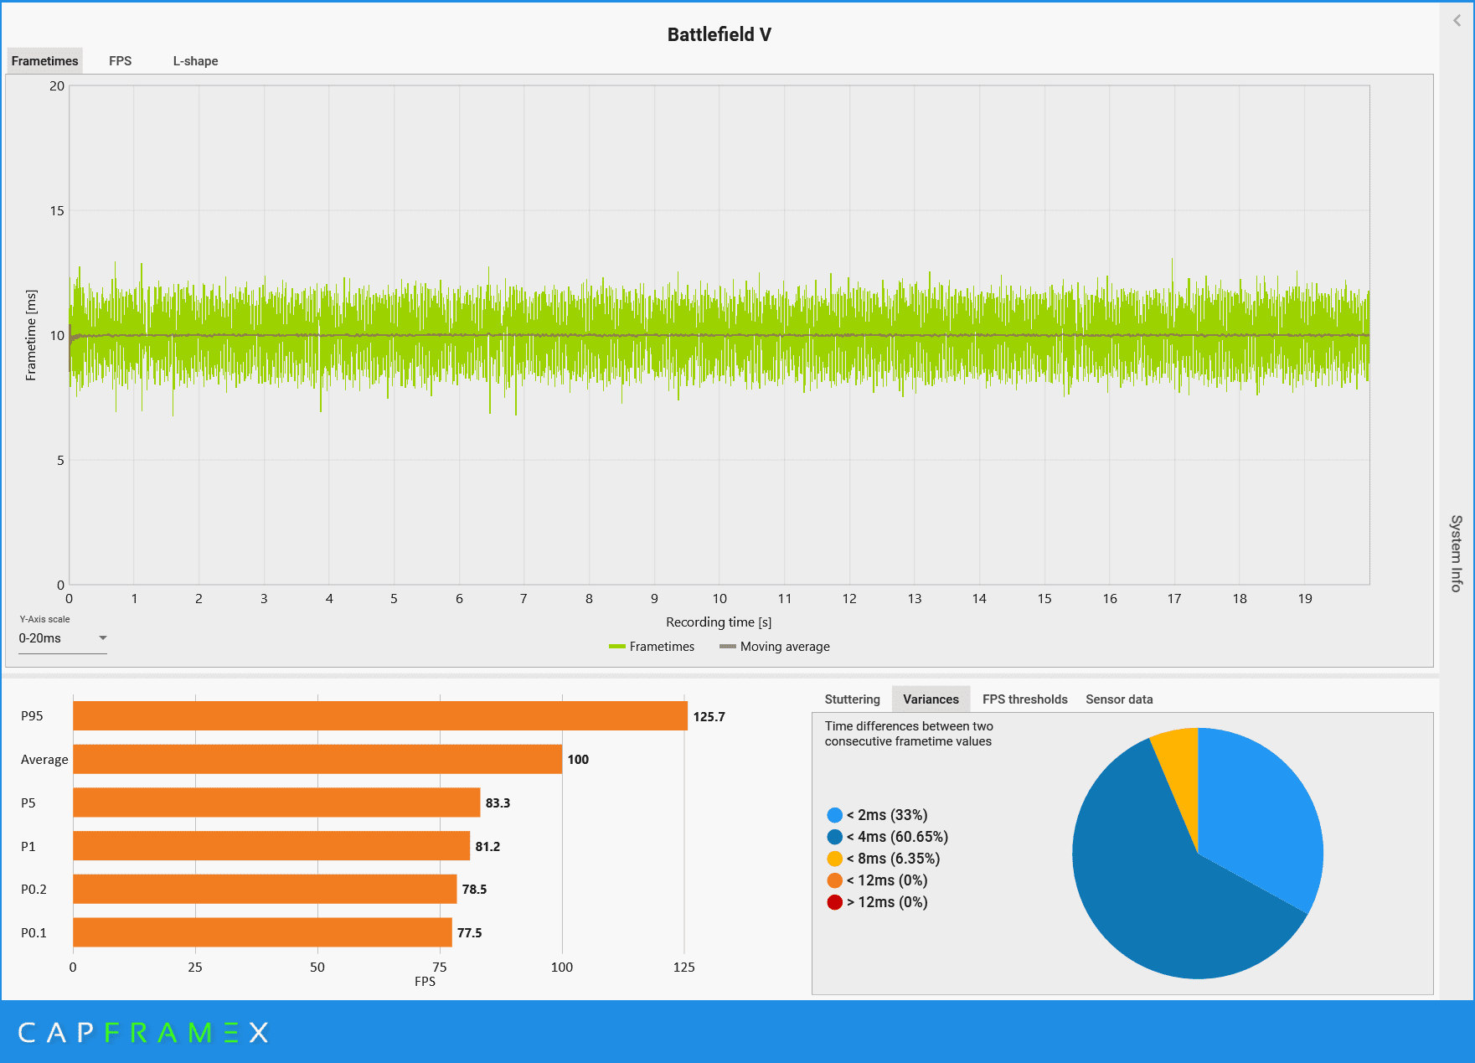Click the '81.2' P1 value label
Screen dimensions: 1475x1063
pos(487,847)
